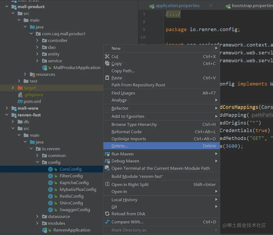Click the resources folder icon
The height and width of the screenshot is (235, 273).
click(x=32, y=74)
